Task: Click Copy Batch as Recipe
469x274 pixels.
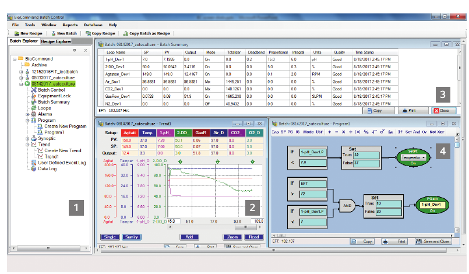Action: [147, 33]
